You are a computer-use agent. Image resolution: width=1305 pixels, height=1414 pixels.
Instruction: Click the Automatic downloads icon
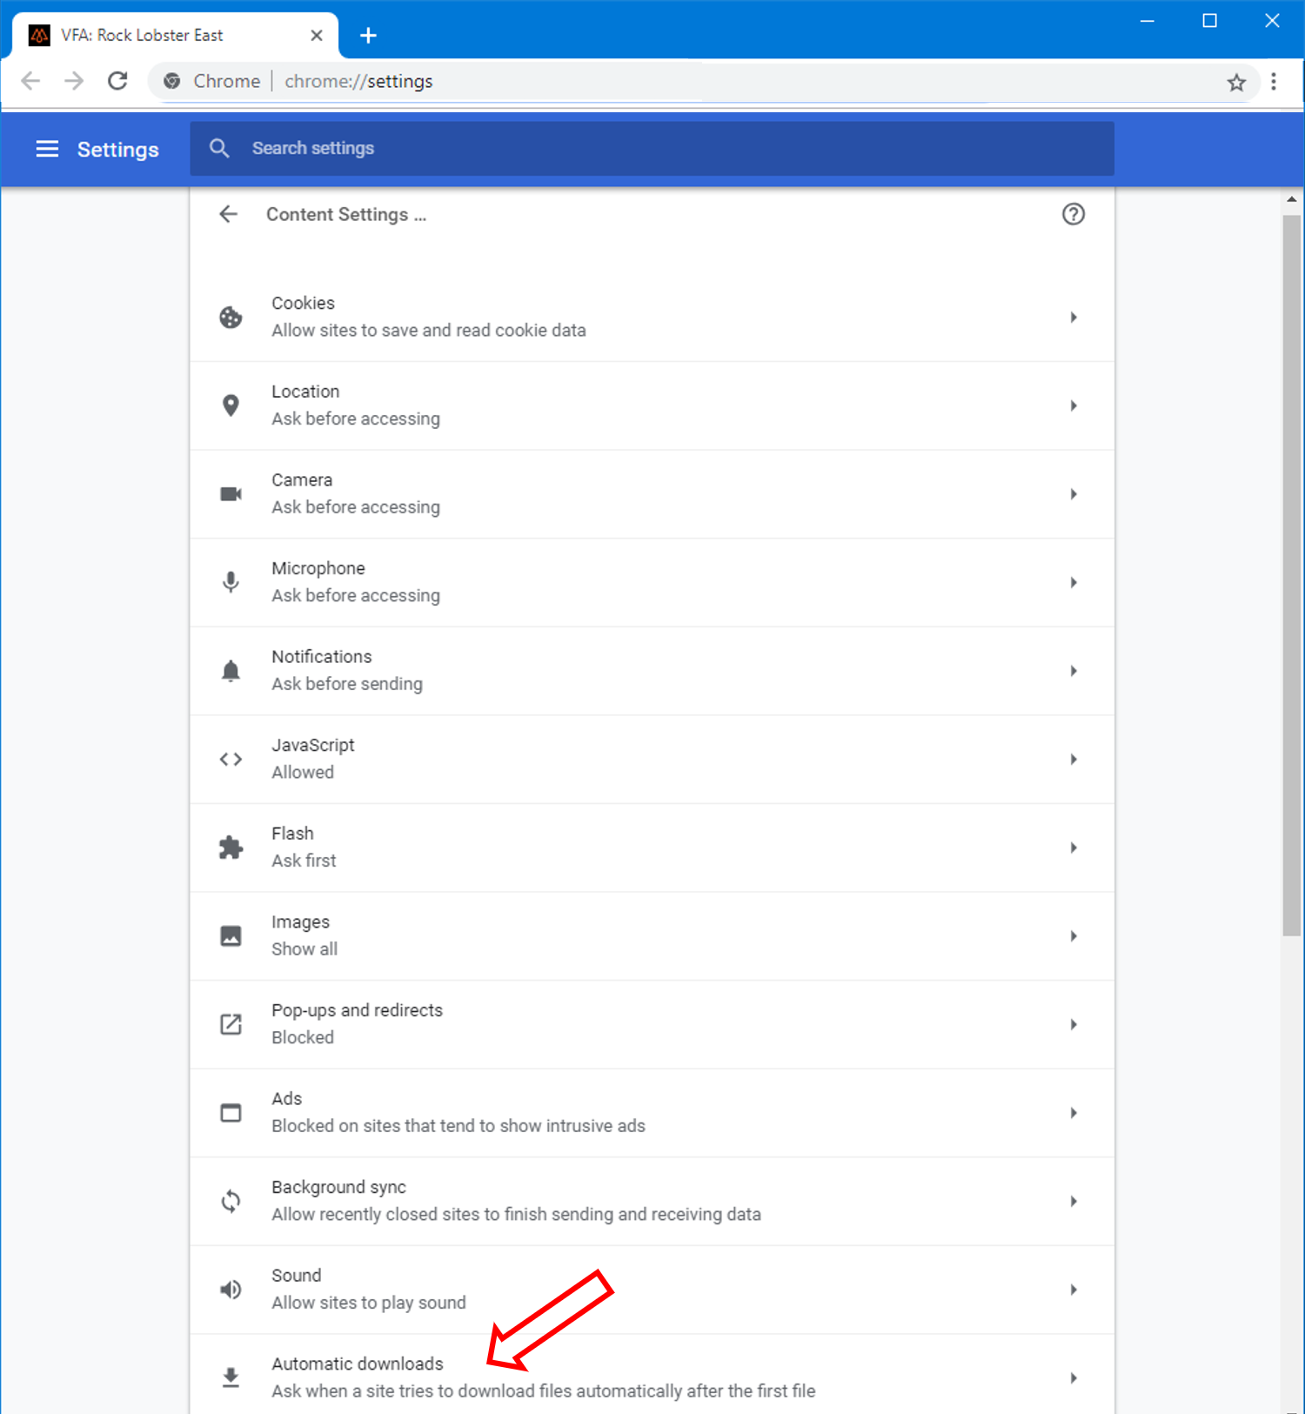pyautogui.click(x=231, y=1377)
